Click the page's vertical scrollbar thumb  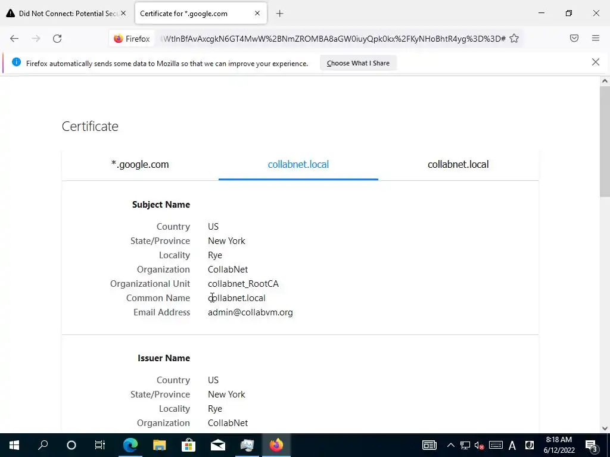[605, 142]
